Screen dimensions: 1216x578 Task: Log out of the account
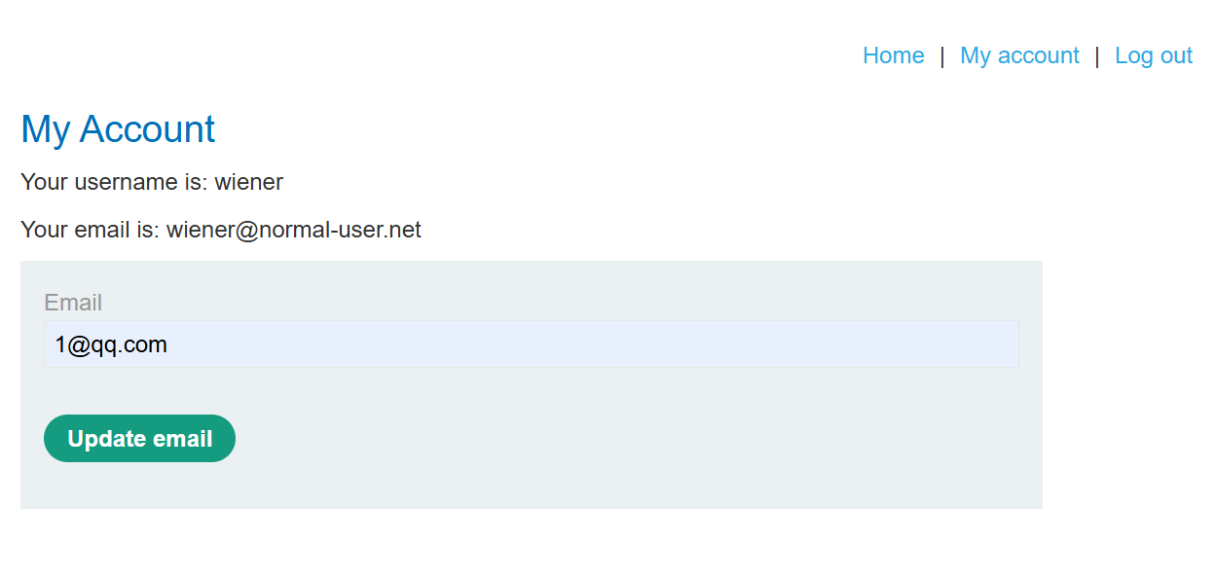1153,56
